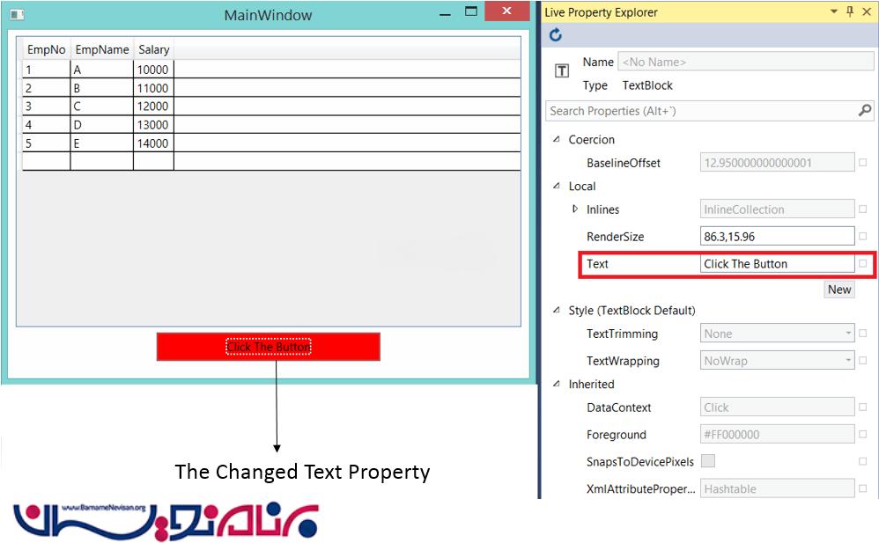Collapse the Coercion section

pos(556,139)
